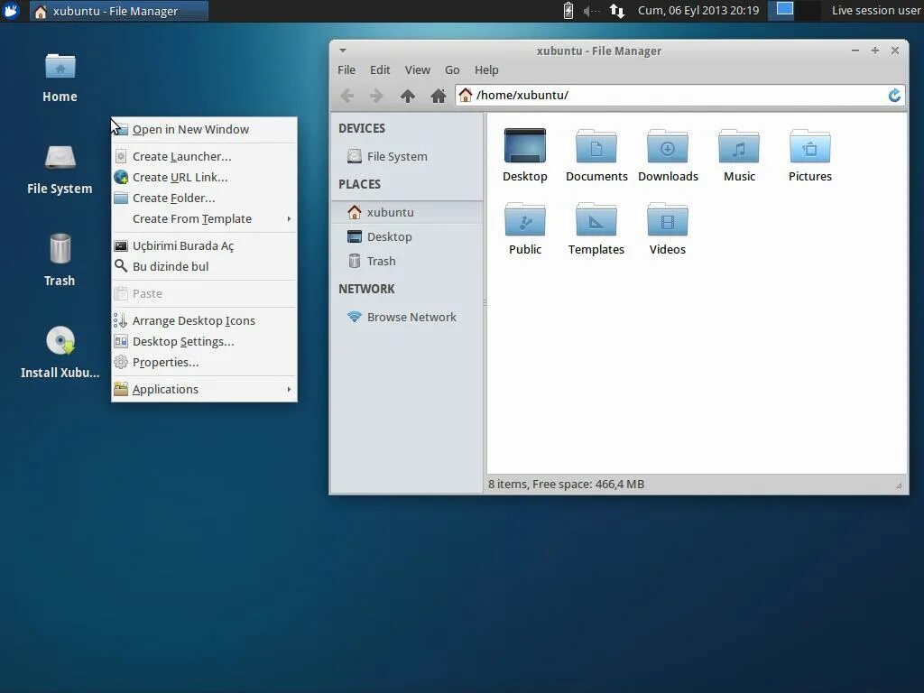Reload the folder with the refresh icon
This screenshot has height=693, width=924.
(x=894, y=96)
